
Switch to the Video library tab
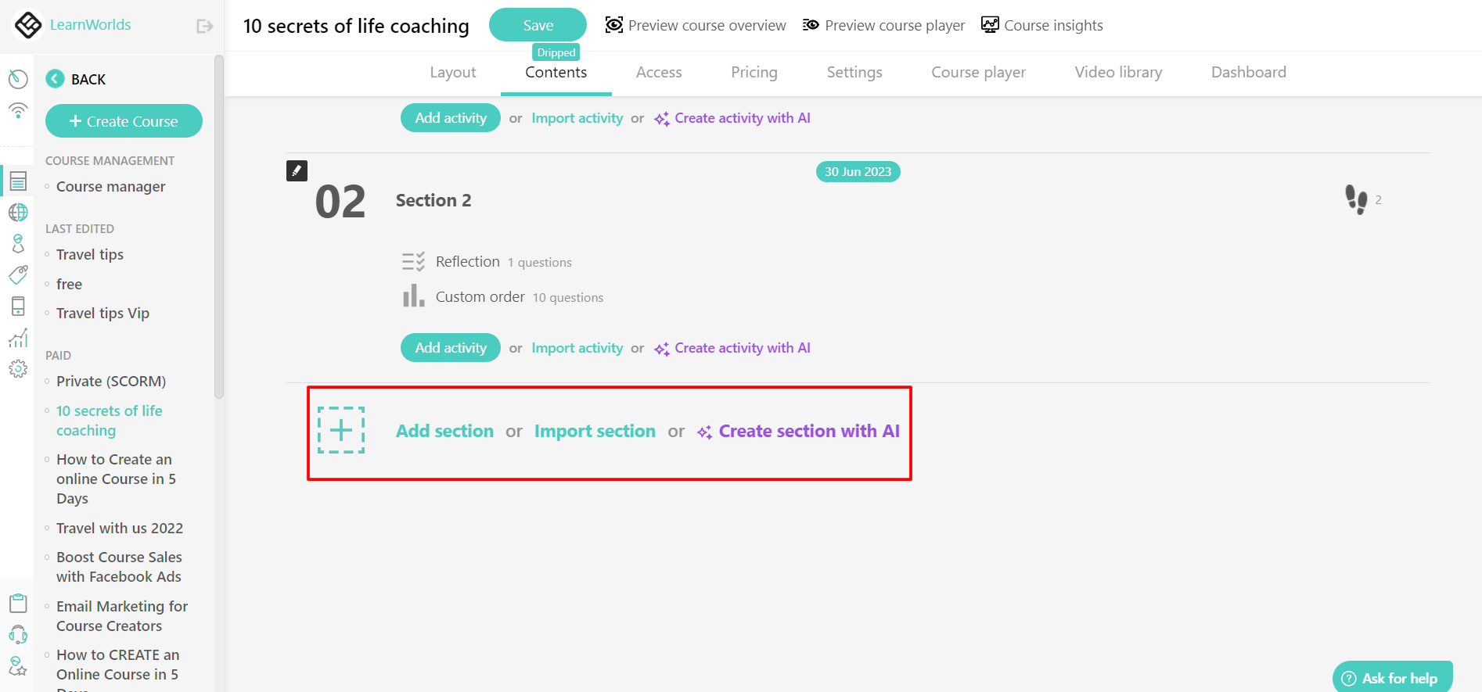(1118, 72)
